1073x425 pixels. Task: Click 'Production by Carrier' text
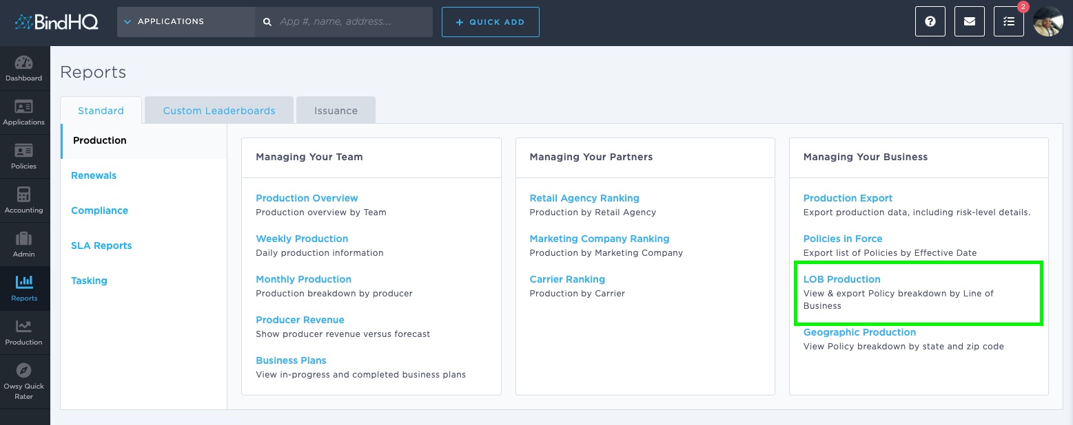pyautogui.click(x=578, y=294)
